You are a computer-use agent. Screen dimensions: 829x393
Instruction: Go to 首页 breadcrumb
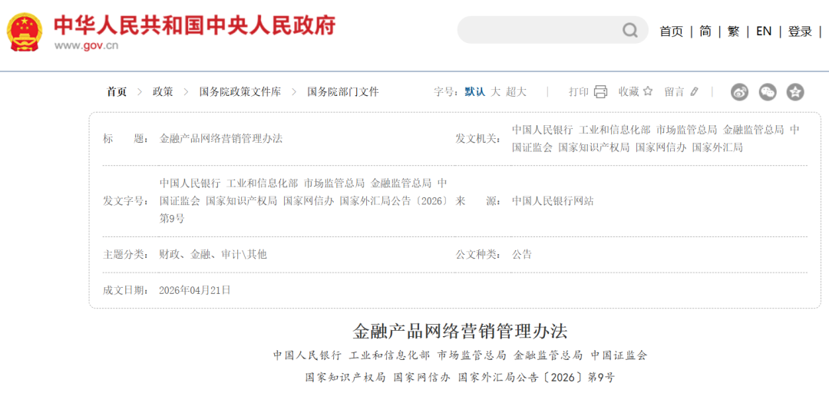pyautogui.click(x=117, y=91)
